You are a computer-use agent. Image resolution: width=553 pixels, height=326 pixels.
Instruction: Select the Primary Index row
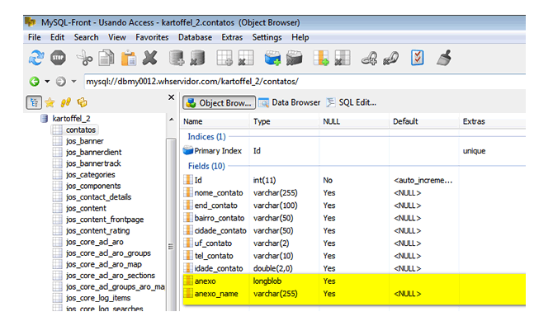point(354,151)
